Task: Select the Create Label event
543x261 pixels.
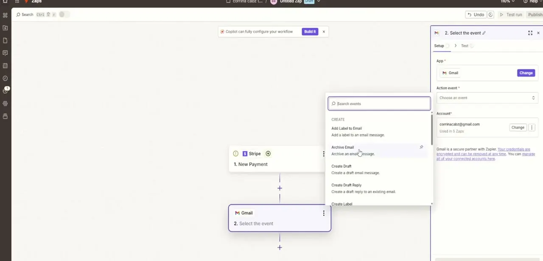Action: click(342, 204)
